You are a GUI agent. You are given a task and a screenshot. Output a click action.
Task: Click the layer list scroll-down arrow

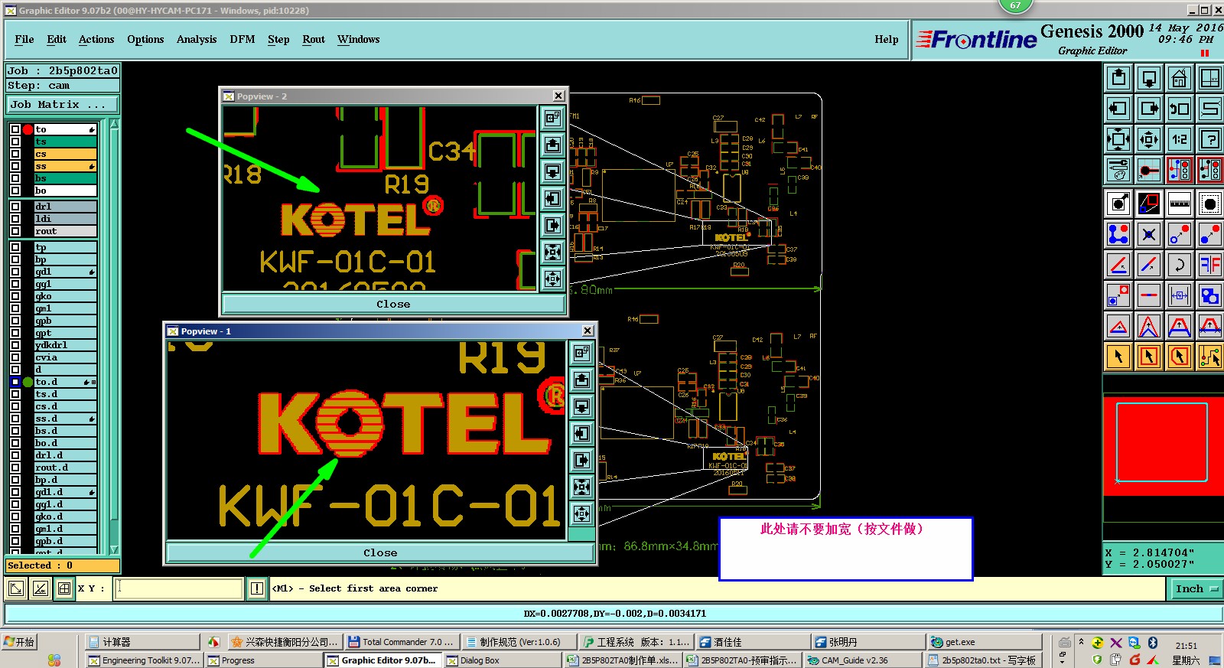point(114,549)
